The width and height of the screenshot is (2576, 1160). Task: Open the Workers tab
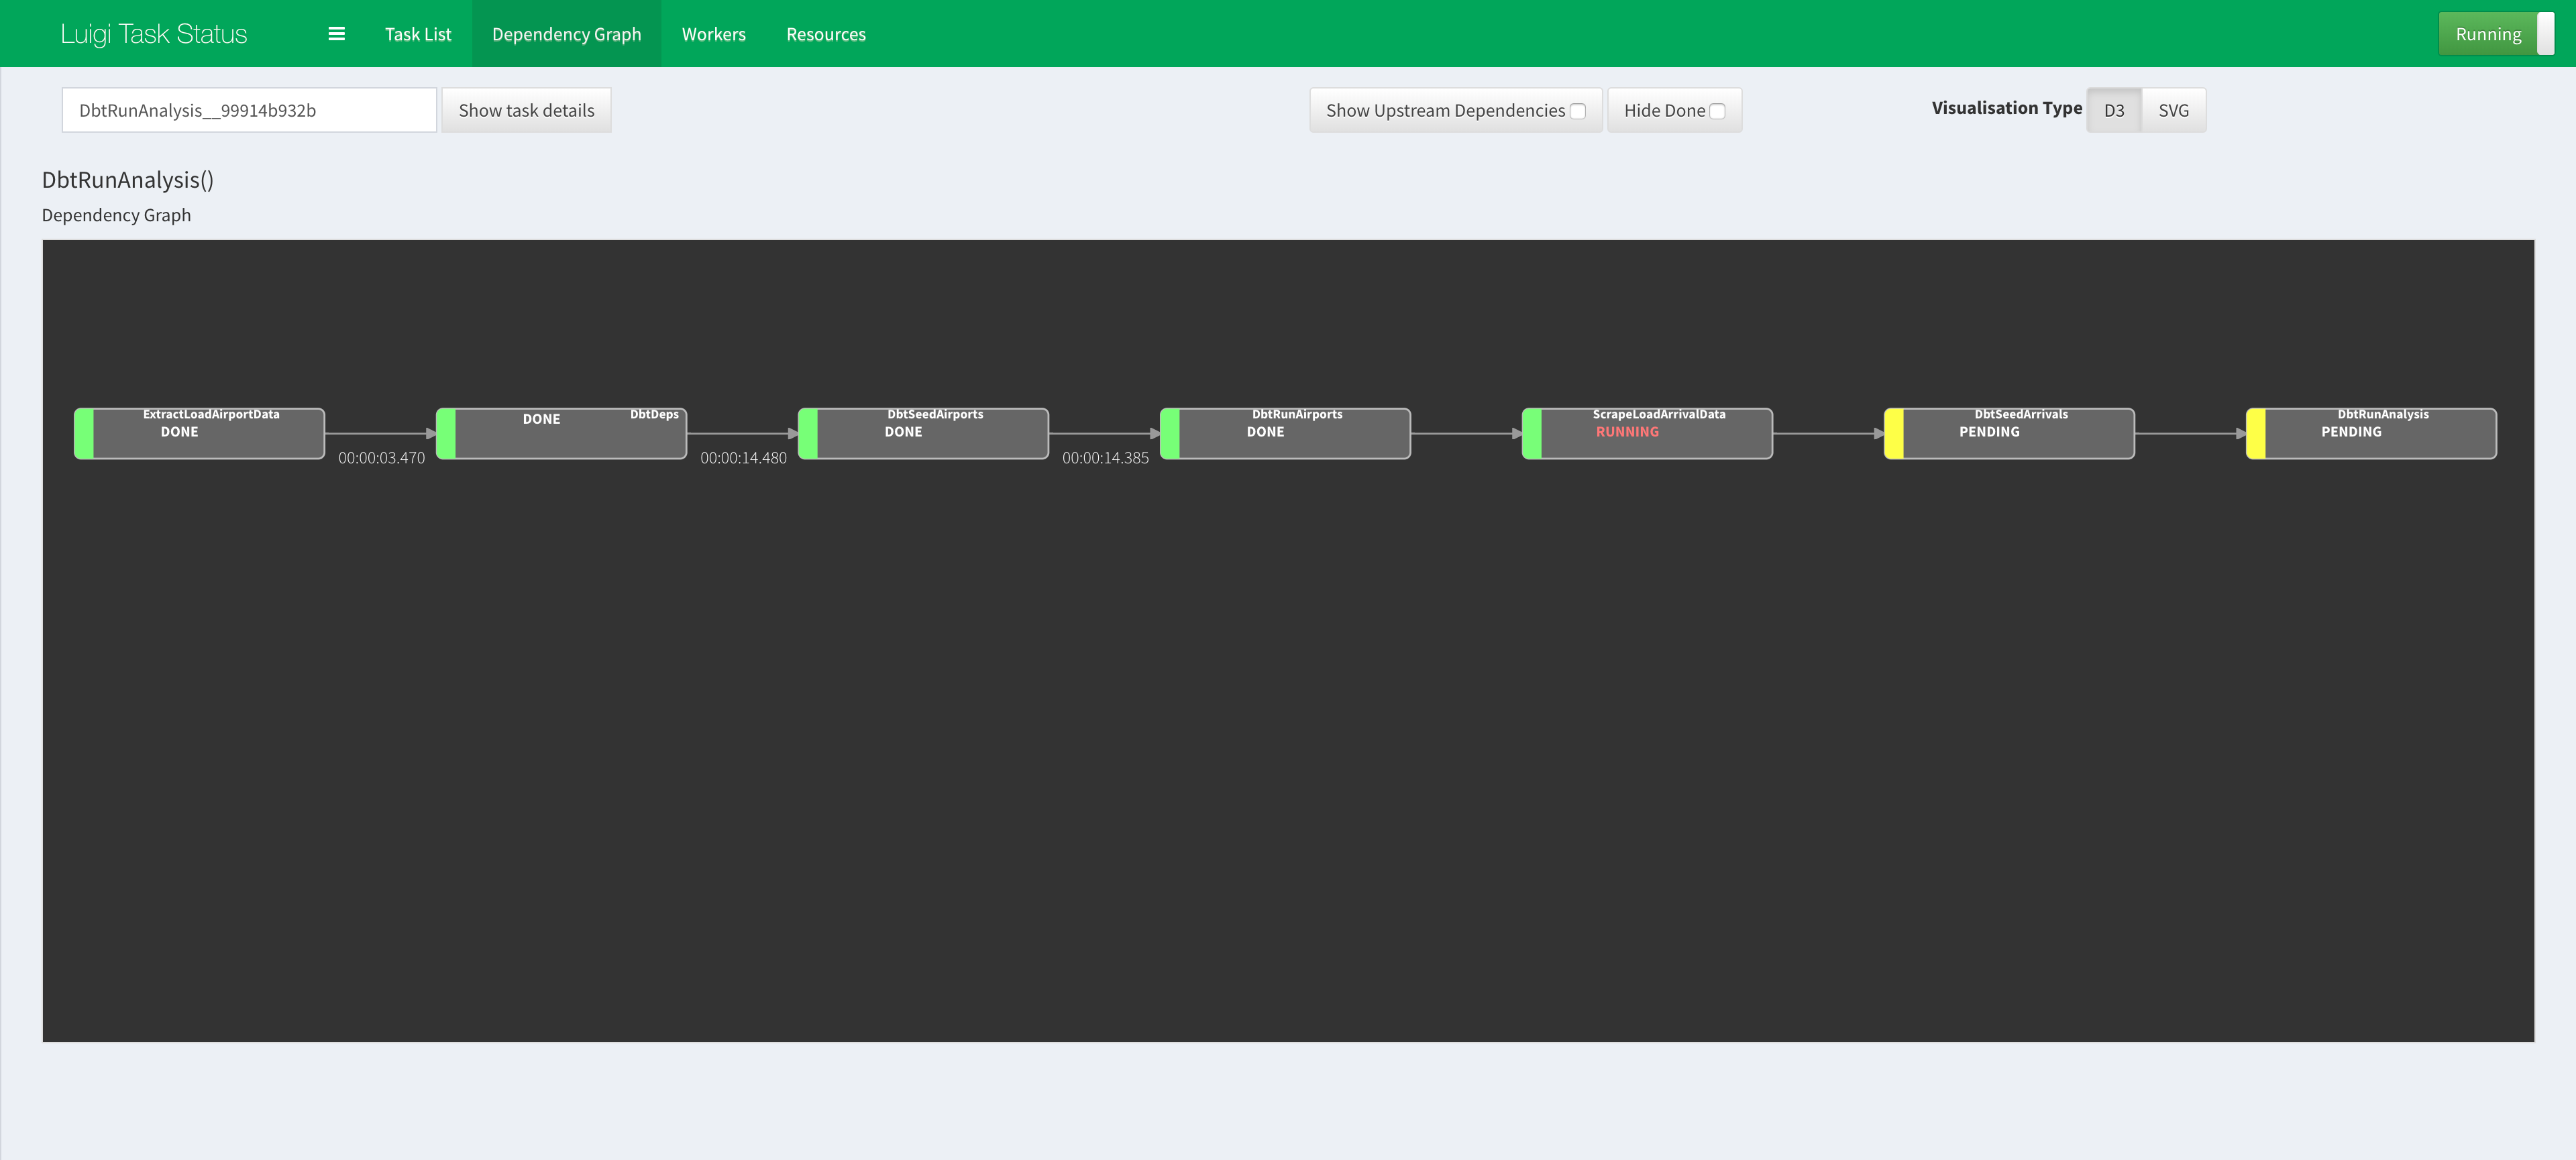tap(713, 33)
